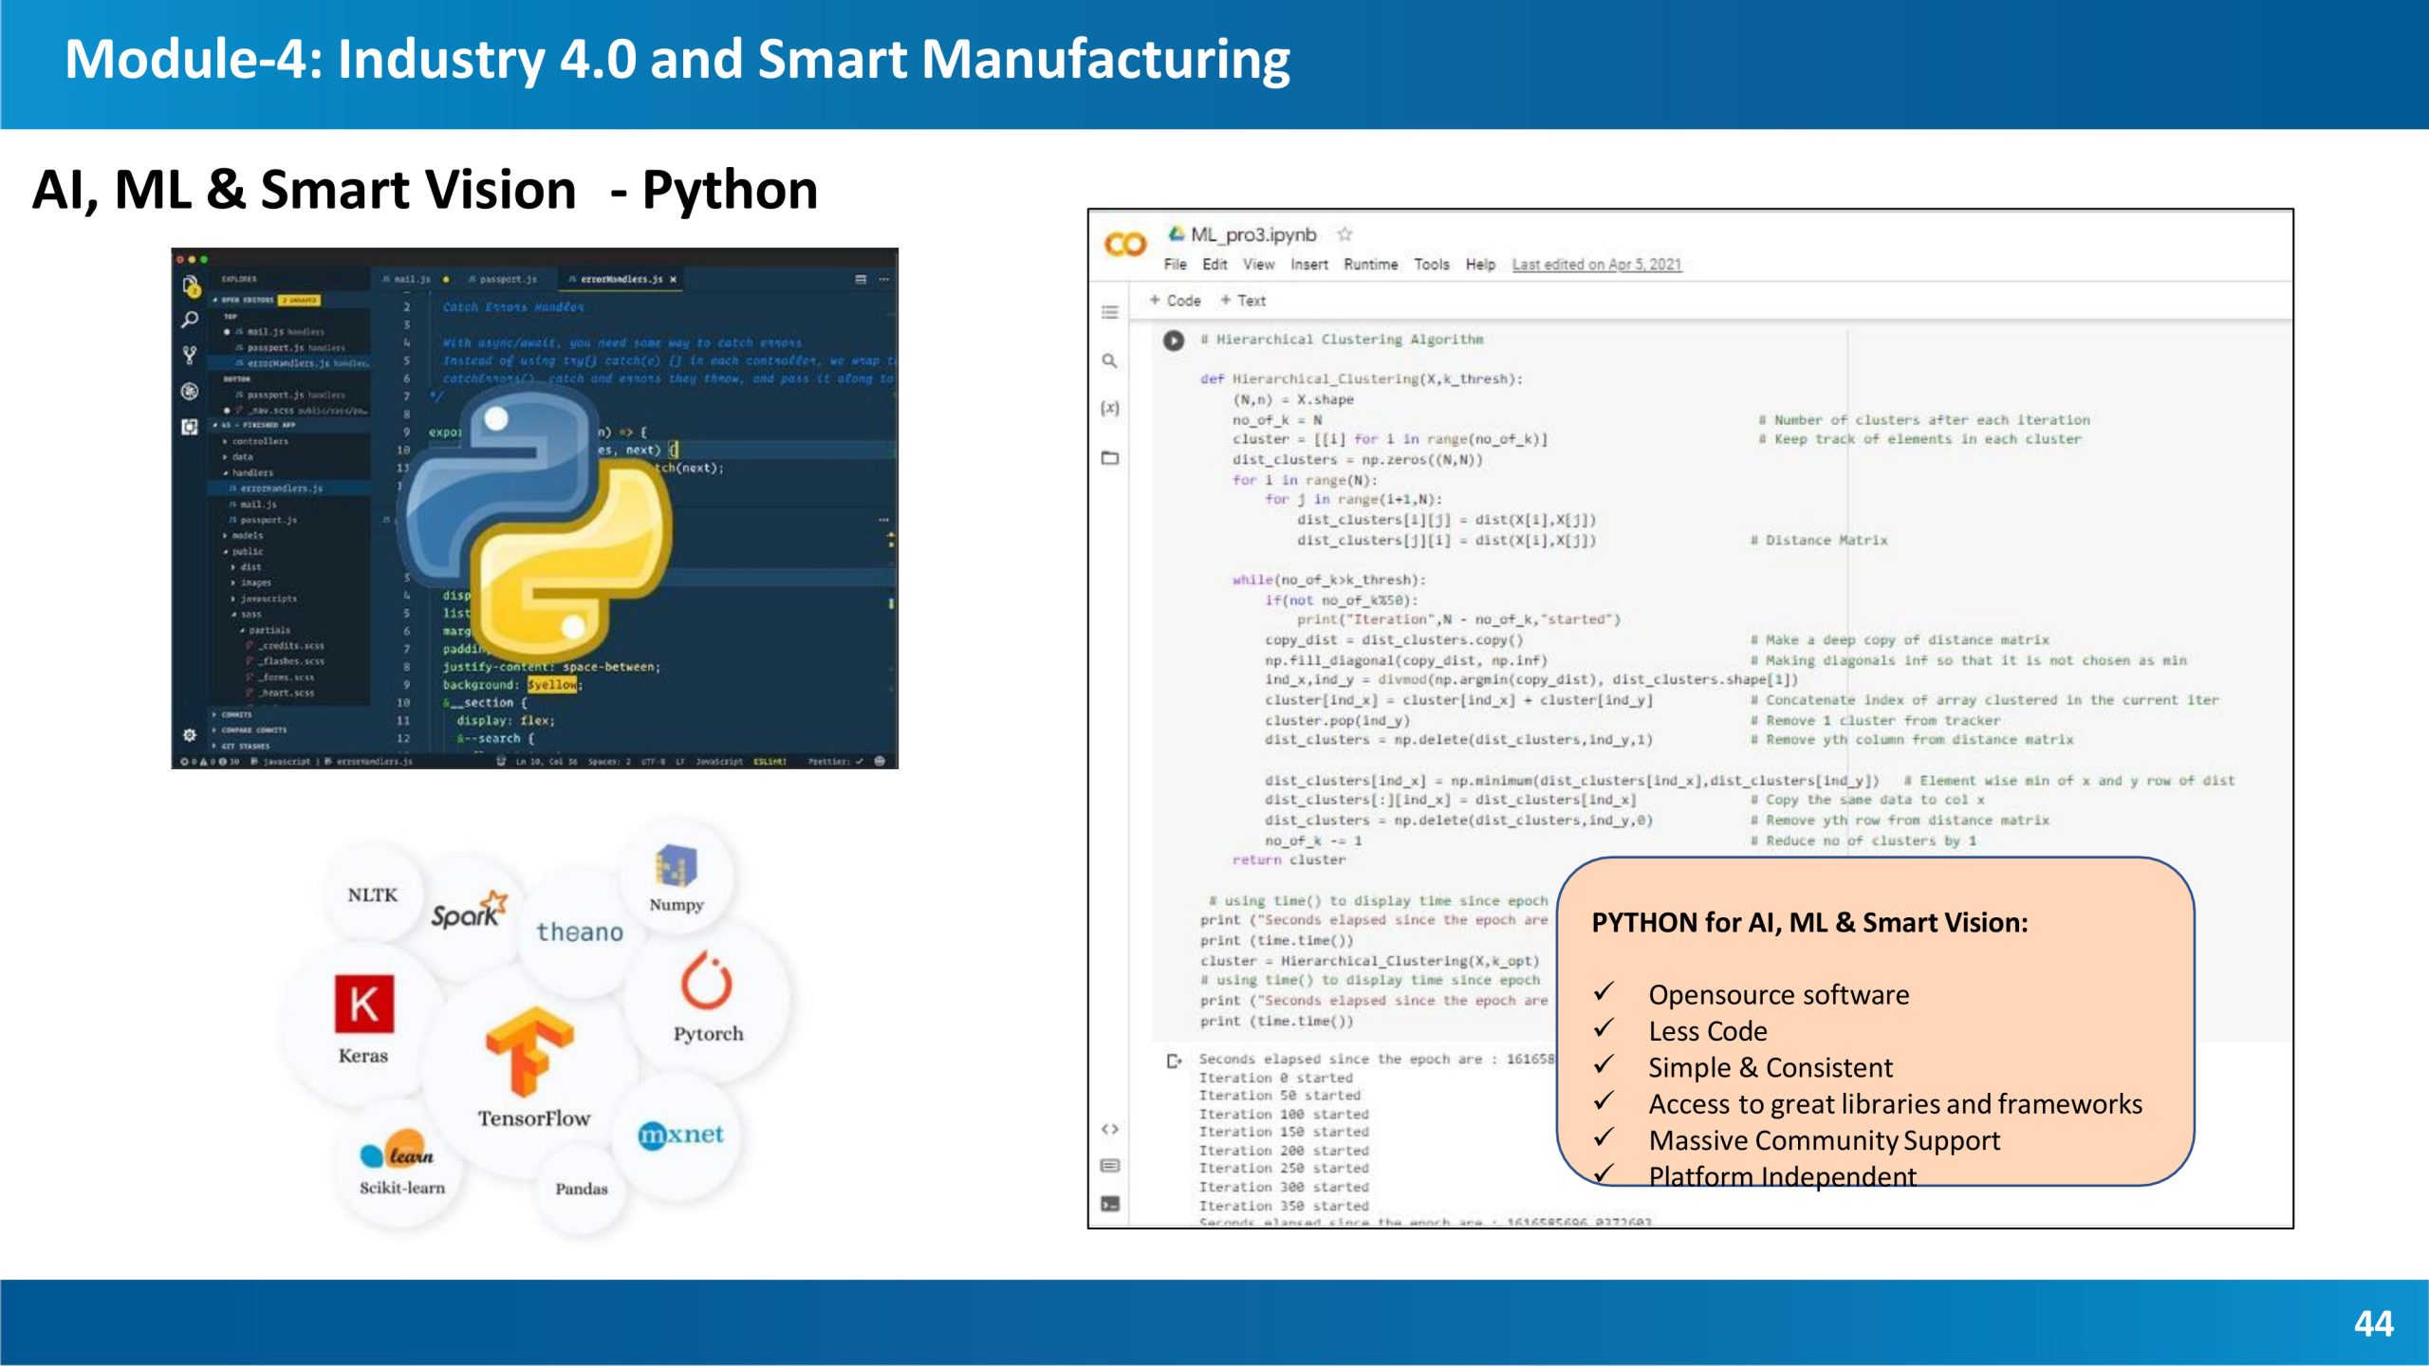Open VS Code Debug activity icon
The width and height of the screenshot is (2429, 1366).
[x=190, y=391]
